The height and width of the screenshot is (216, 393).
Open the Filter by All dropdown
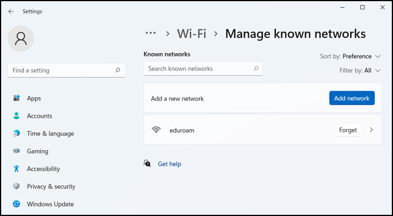[x=360, y=71]
